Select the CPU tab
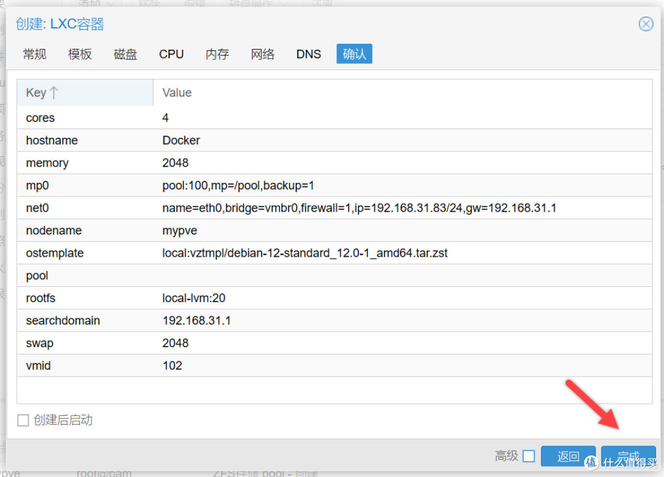 [171, 54]
